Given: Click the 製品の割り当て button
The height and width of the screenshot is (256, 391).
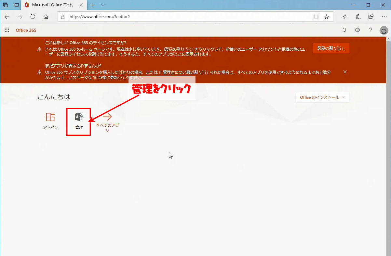Looking at the screenshot, I should coord(331,48).
